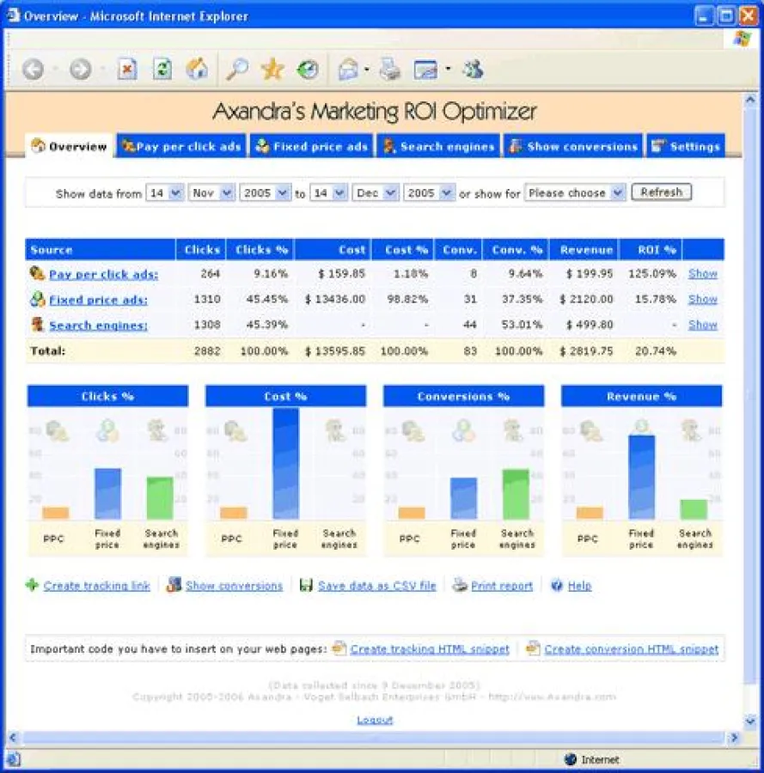Open the History toolbar icon
Screen dimensions: 764x773
(x=308, y=70)
